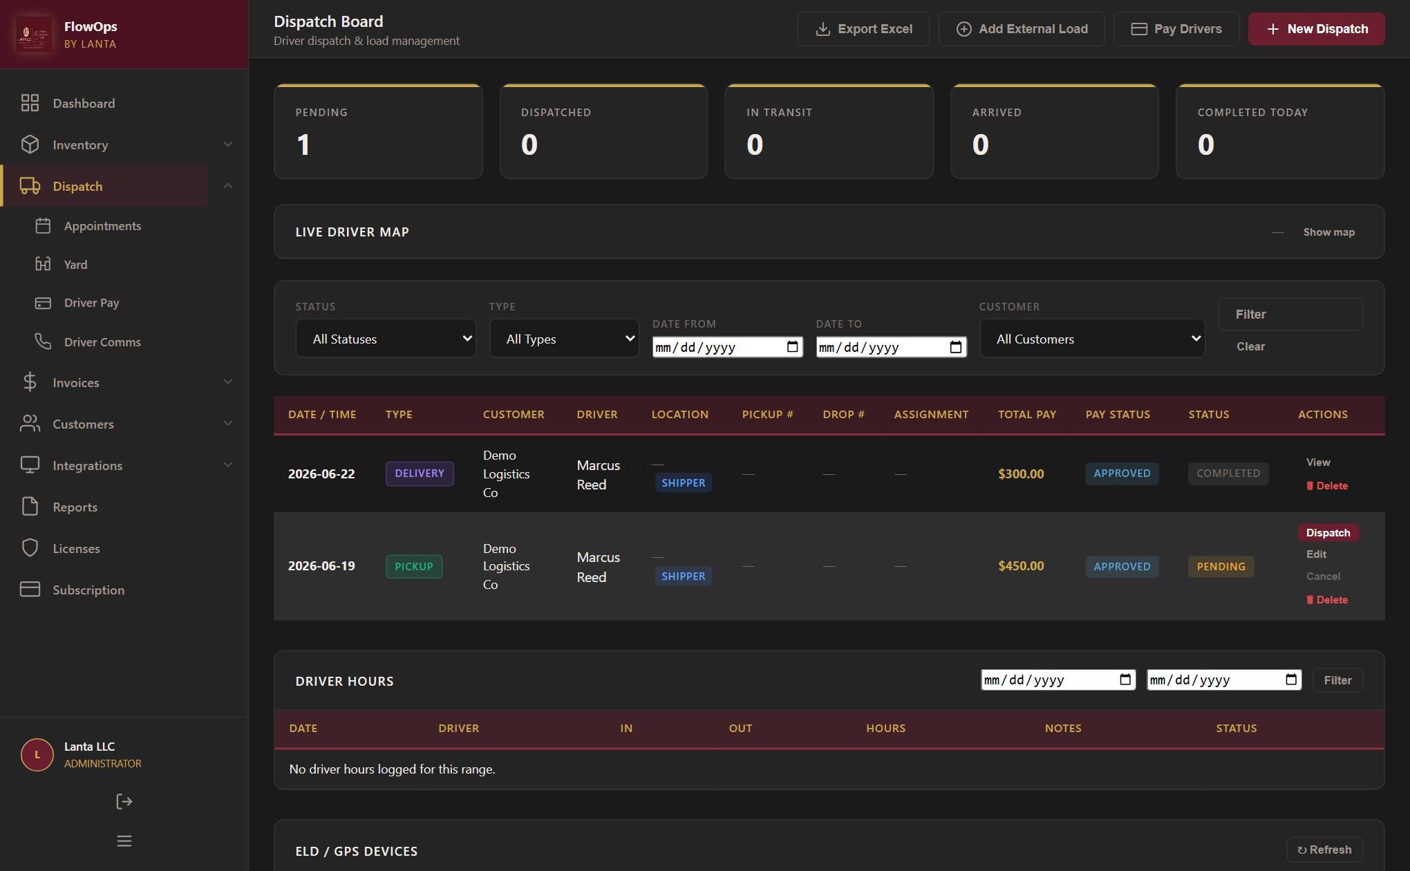Click the Date To input field
This screenshot has height=871, width=1410.
[x=890, y=347]
